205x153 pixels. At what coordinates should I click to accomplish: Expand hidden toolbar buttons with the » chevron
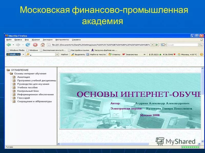[144, 55]
